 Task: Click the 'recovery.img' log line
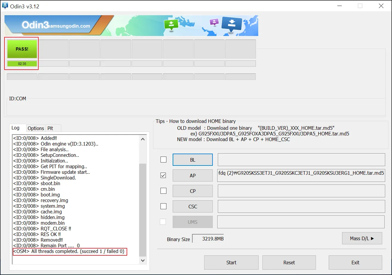[41, 200]
